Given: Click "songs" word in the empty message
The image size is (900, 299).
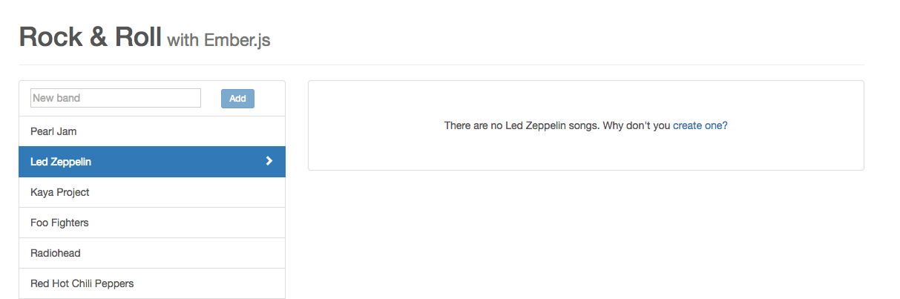Looking at the screenshot, I should 582,125.
